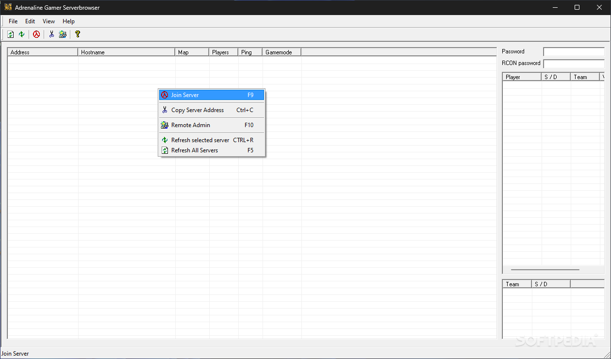The height and width of the screenshot is (359, 611).
Task: Sort server list by Gamemode column
Action: 281,52
